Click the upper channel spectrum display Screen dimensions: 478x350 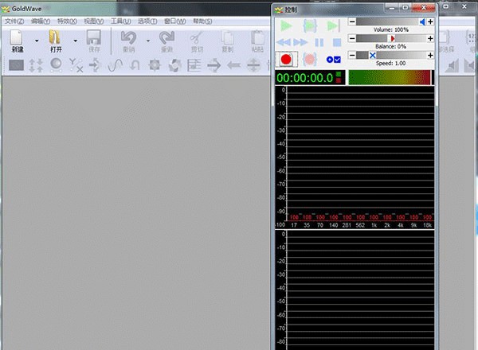coord(355,157)
